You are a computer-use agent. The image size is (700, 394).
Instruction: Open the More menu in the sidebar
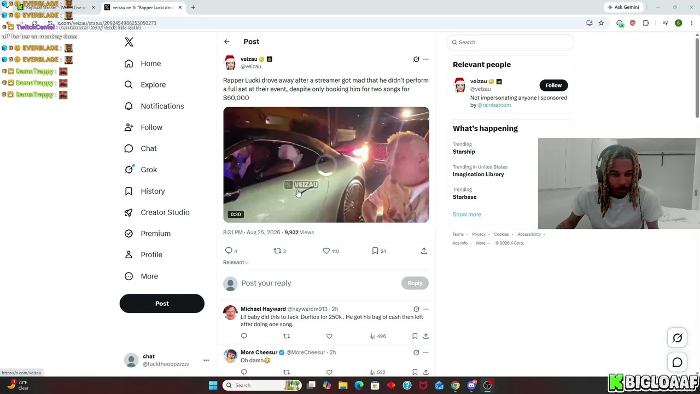click(x=141, y=276)
